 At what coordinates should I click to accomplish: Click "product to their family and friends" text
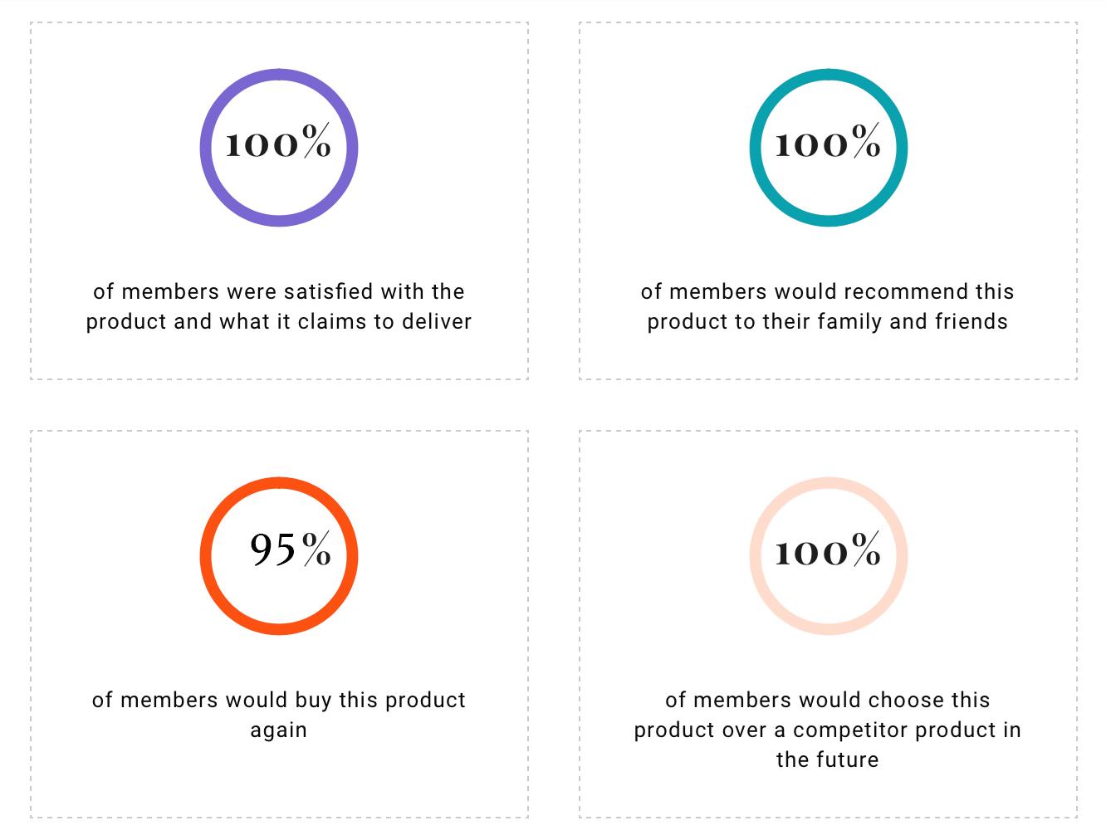(x=828, y=321)
